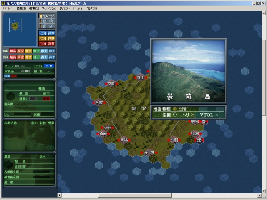Toggle the 建物 display option
The height and width of the screenshot is (200, 267).
coord(47,21)
